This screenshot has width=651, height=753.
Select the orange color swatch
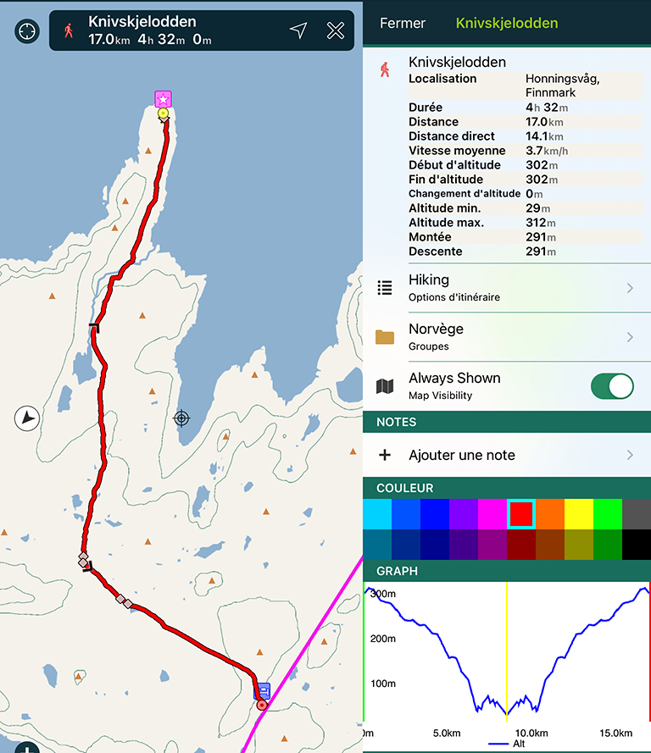[549, 514]
